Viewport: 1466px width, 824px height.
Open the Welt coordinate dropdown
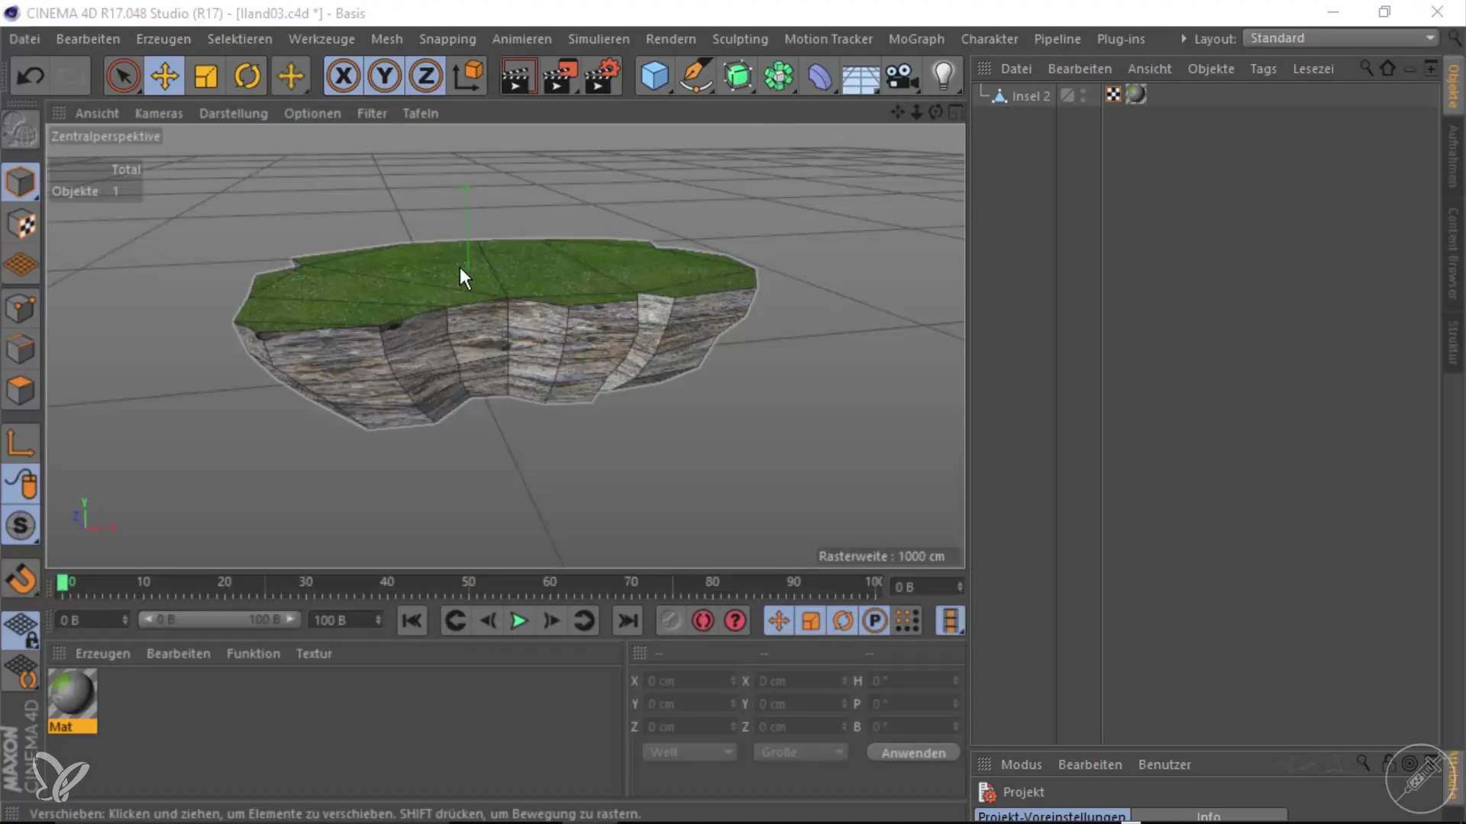(x=689, y=752)
